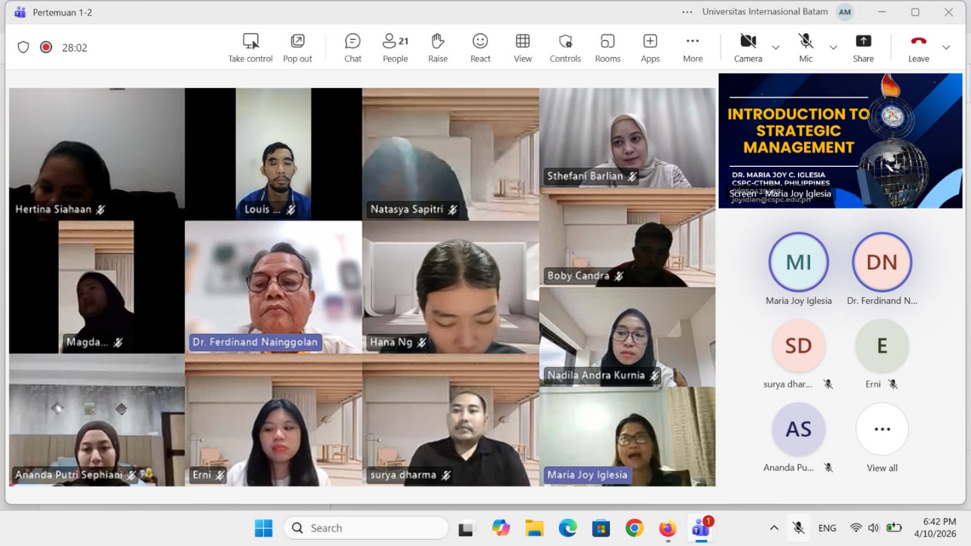Toggle system microphone mute in the tray
This screenshot has width=971, height=546.
pyautogui.click(x=799, y=528)
